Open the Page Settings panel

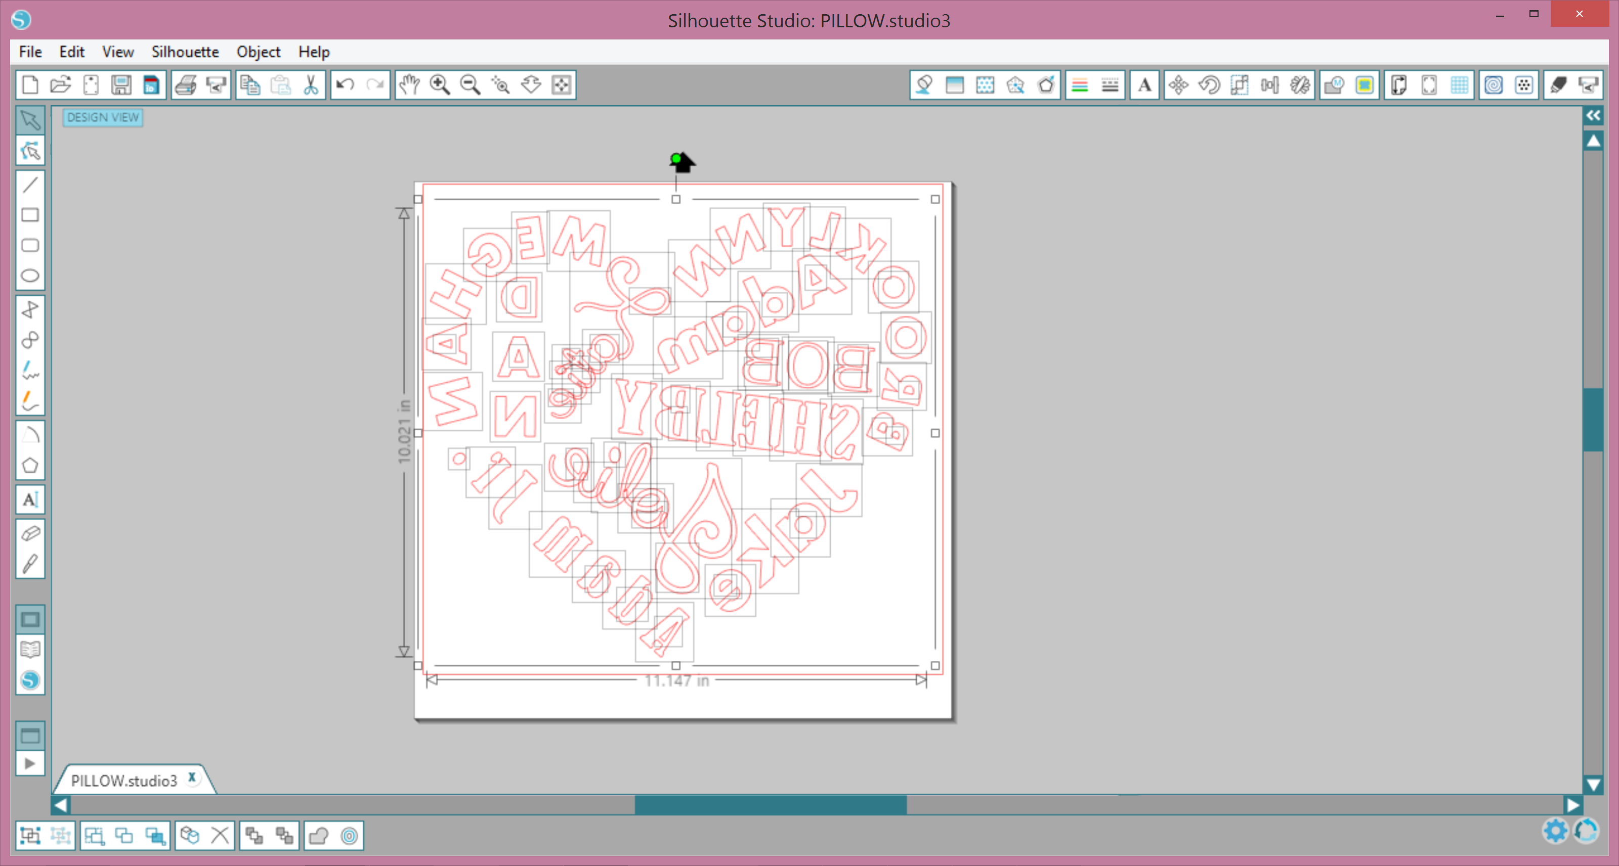coord(1399,85)
